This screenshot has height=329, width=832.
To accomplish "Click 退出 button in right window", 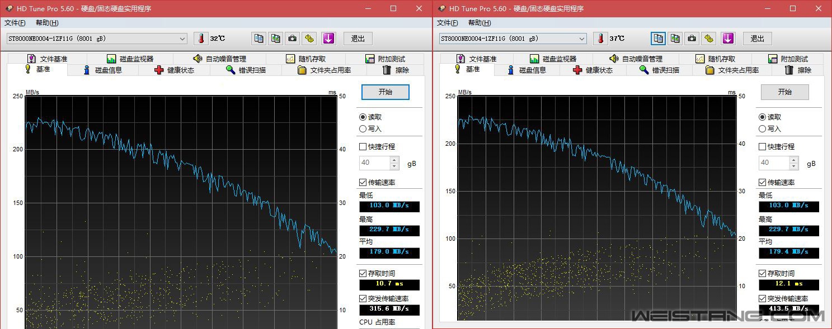I will [758, 39].
